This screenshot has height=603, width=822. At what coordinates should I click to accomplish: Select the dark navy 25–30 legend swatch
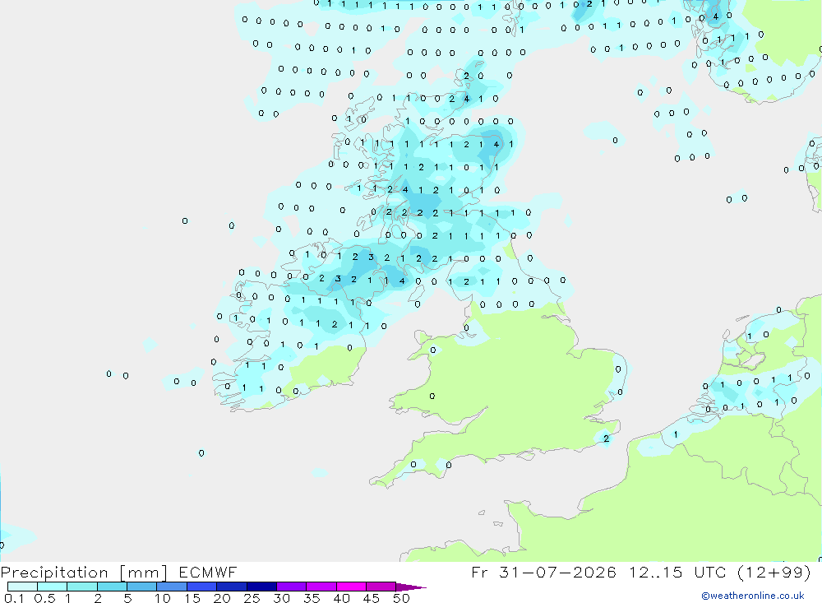(x=261, y=587)
